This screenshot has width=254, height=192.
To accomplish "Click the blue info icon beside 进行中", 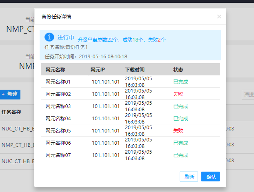I will 49,38.
